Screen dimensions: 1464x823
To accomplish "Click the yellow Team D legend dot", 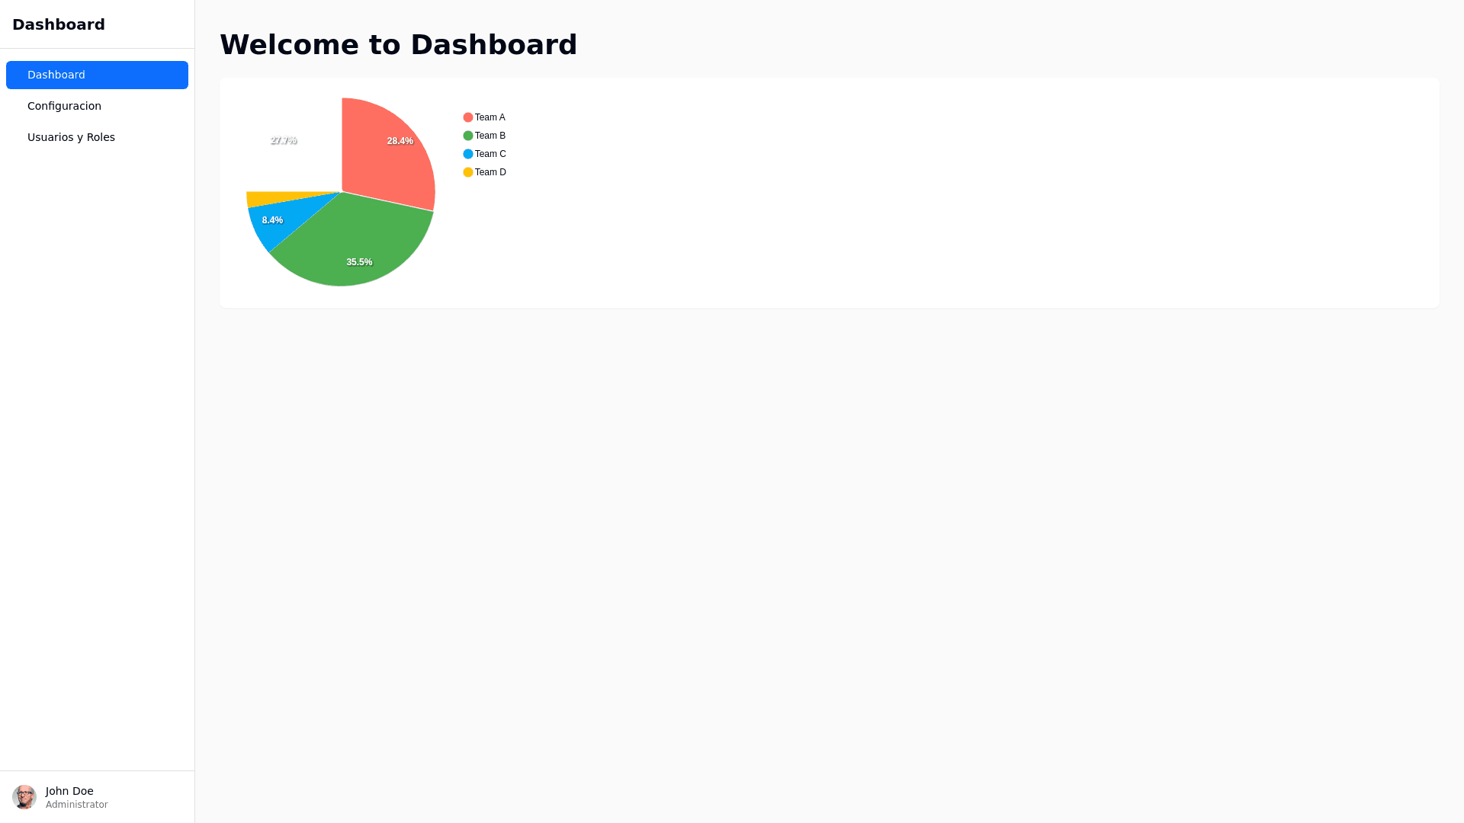I will tap(468, 172).
